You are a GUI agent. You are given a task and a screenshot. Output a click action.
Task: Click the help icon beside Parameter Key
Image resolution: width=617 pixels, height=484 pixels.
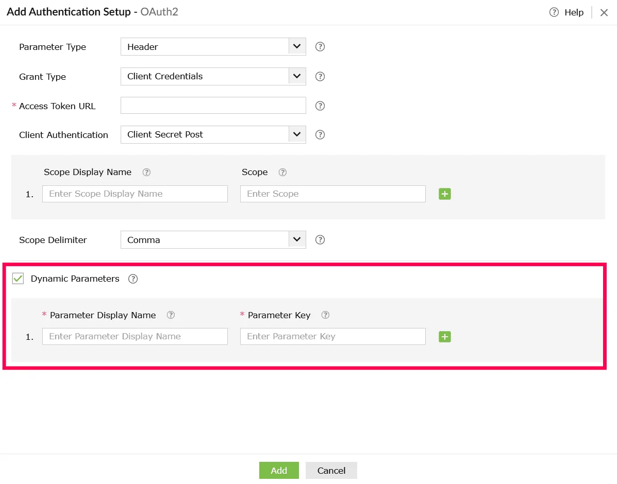pos(325,315)
